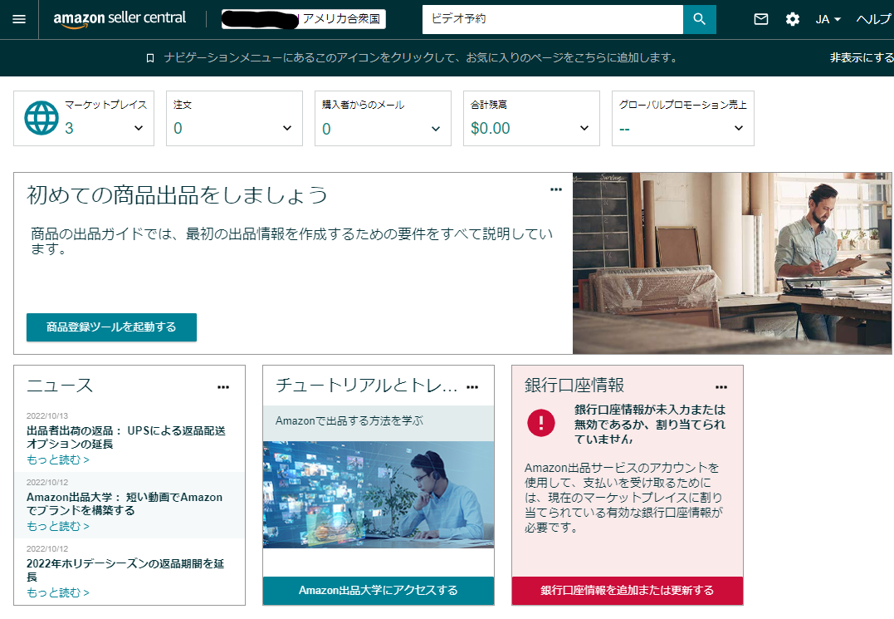Open the チュートリアル card options menu

[x=472, y=387]
